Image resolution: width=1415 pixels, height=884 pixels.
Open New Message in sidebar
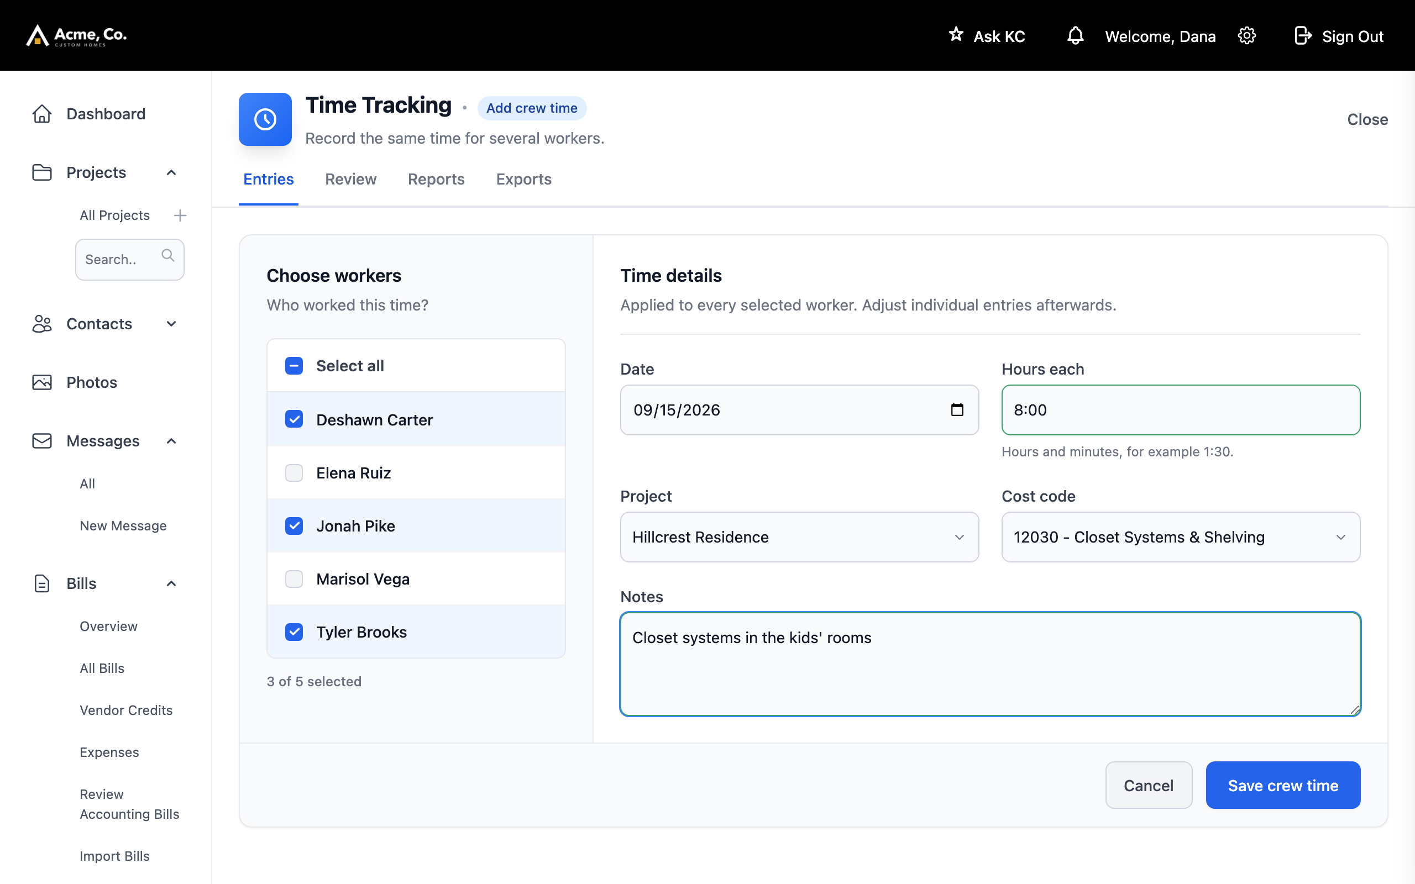click(123, 525)
